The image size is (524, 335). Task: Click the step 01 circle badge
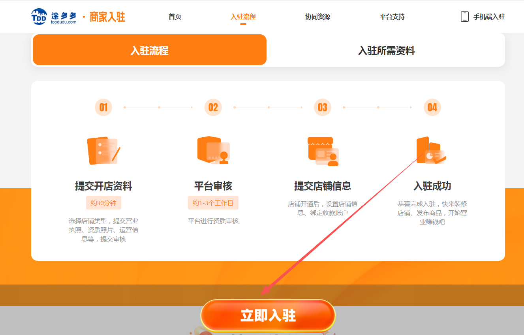(103, 107)
